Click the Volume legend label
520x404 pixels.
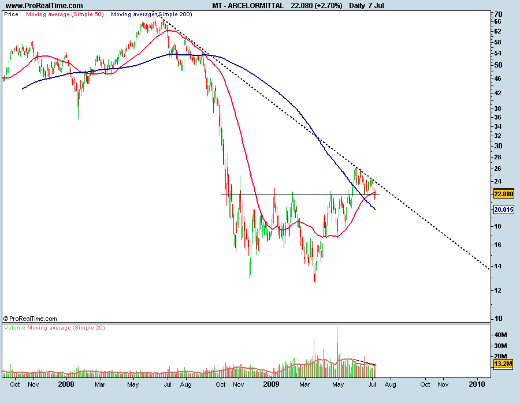(14, 327)
